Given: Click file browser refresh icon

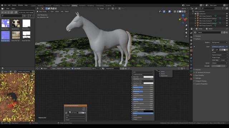Looking at the screenshot, I should point(12,12).
